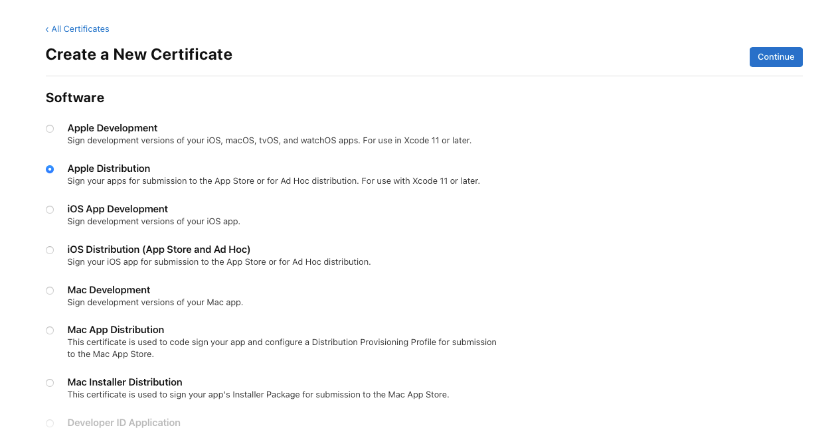
Task: Click the bold Mac Installer Distribution title text
Action: 125,382
